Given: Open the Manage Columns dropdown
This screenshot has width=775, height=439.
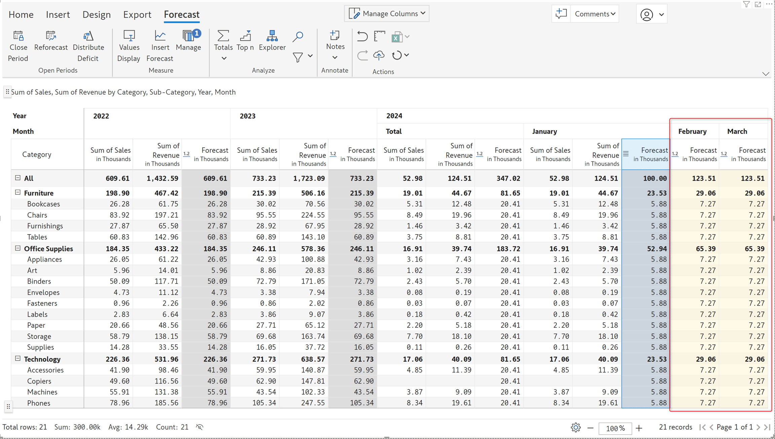Looking at the screenshot, I should pyautogui.click(x=387, y=13).
